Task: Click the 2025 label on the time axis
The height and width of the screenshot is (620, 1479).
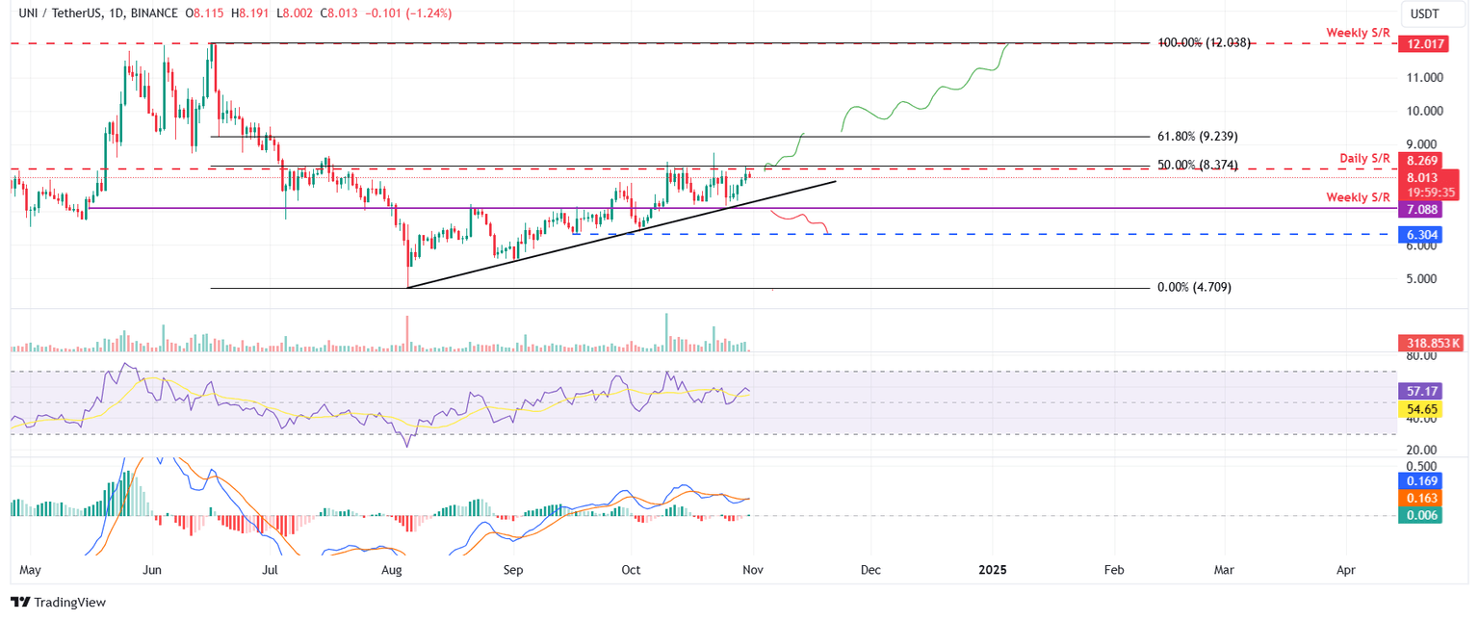Action: pos(992,570)
